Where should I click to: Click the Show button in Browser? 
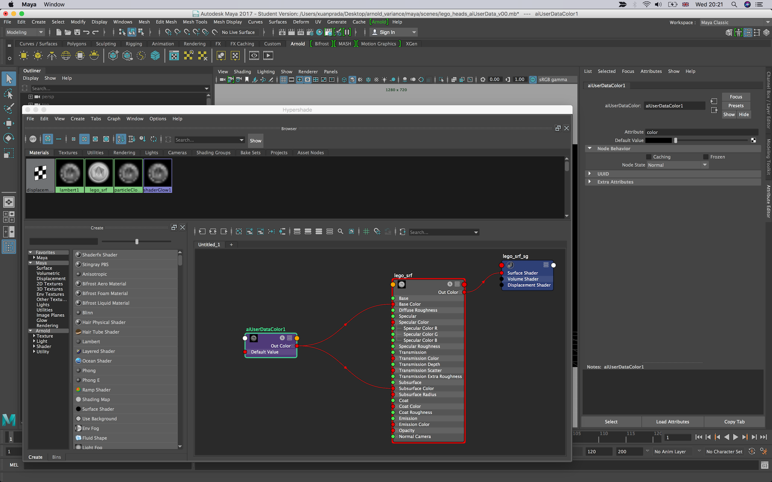(x=255, y=141)
